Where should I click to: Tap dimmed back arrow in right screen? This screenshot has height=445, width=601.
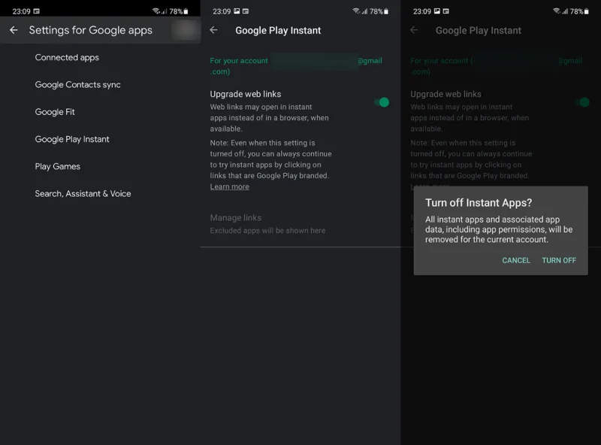click(414, 30)
